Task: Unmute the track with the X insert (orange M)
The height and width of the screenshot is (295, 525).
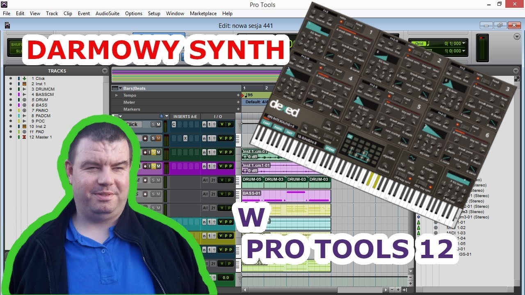Action: (158, 138)
